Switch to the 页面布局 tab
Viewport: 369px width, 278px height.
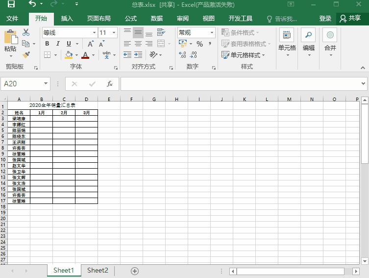click(x=99, y=18)
